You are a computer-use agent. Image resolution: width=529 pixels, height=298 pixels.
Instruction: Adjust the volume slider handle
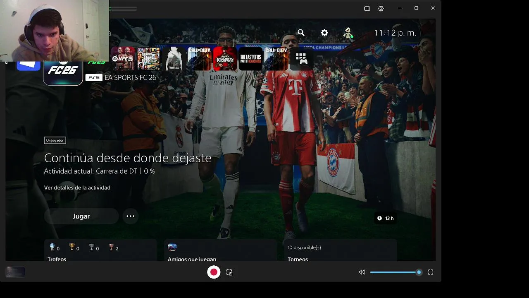point(419,272)
